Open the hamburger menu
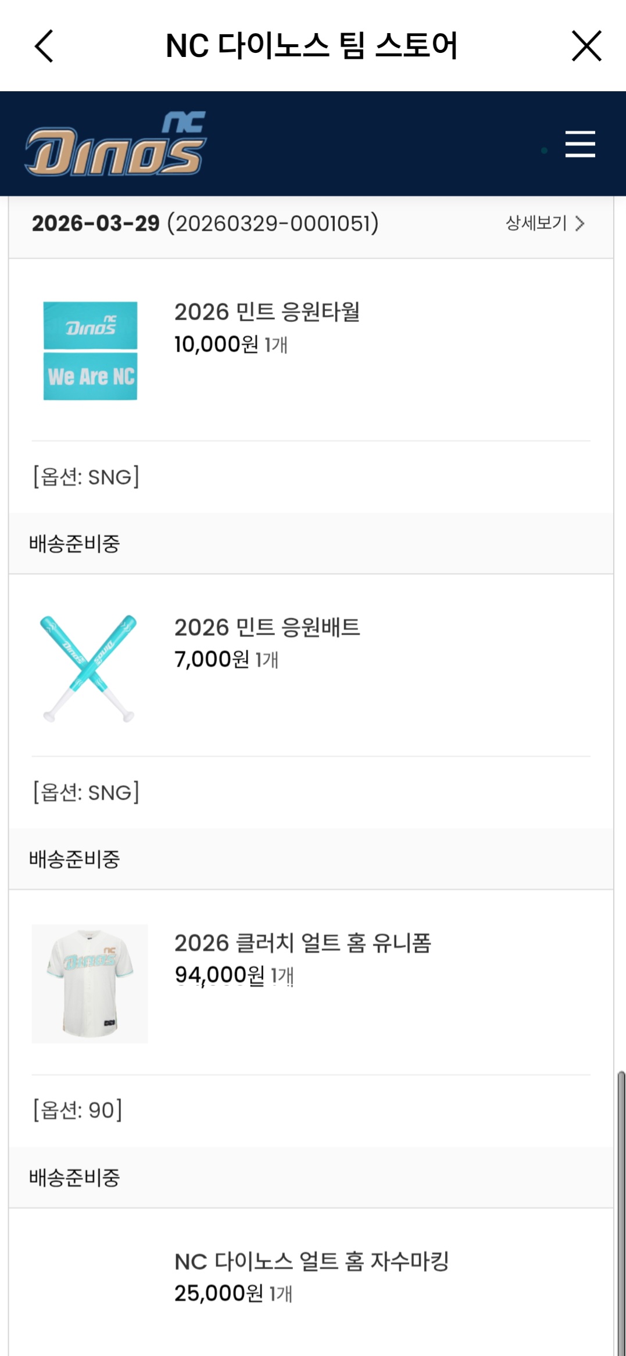Screen dimensions: 626x1356 580,144
